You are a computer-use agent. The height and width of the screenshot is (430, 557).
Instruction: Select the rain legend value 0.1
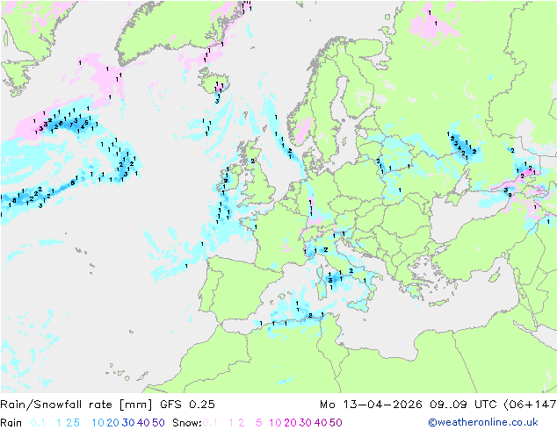(x=38, y=423)
